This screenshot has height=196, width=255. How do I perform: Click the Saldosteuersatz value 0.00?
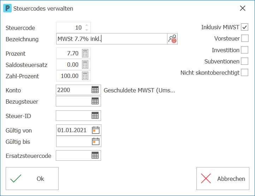73,65
